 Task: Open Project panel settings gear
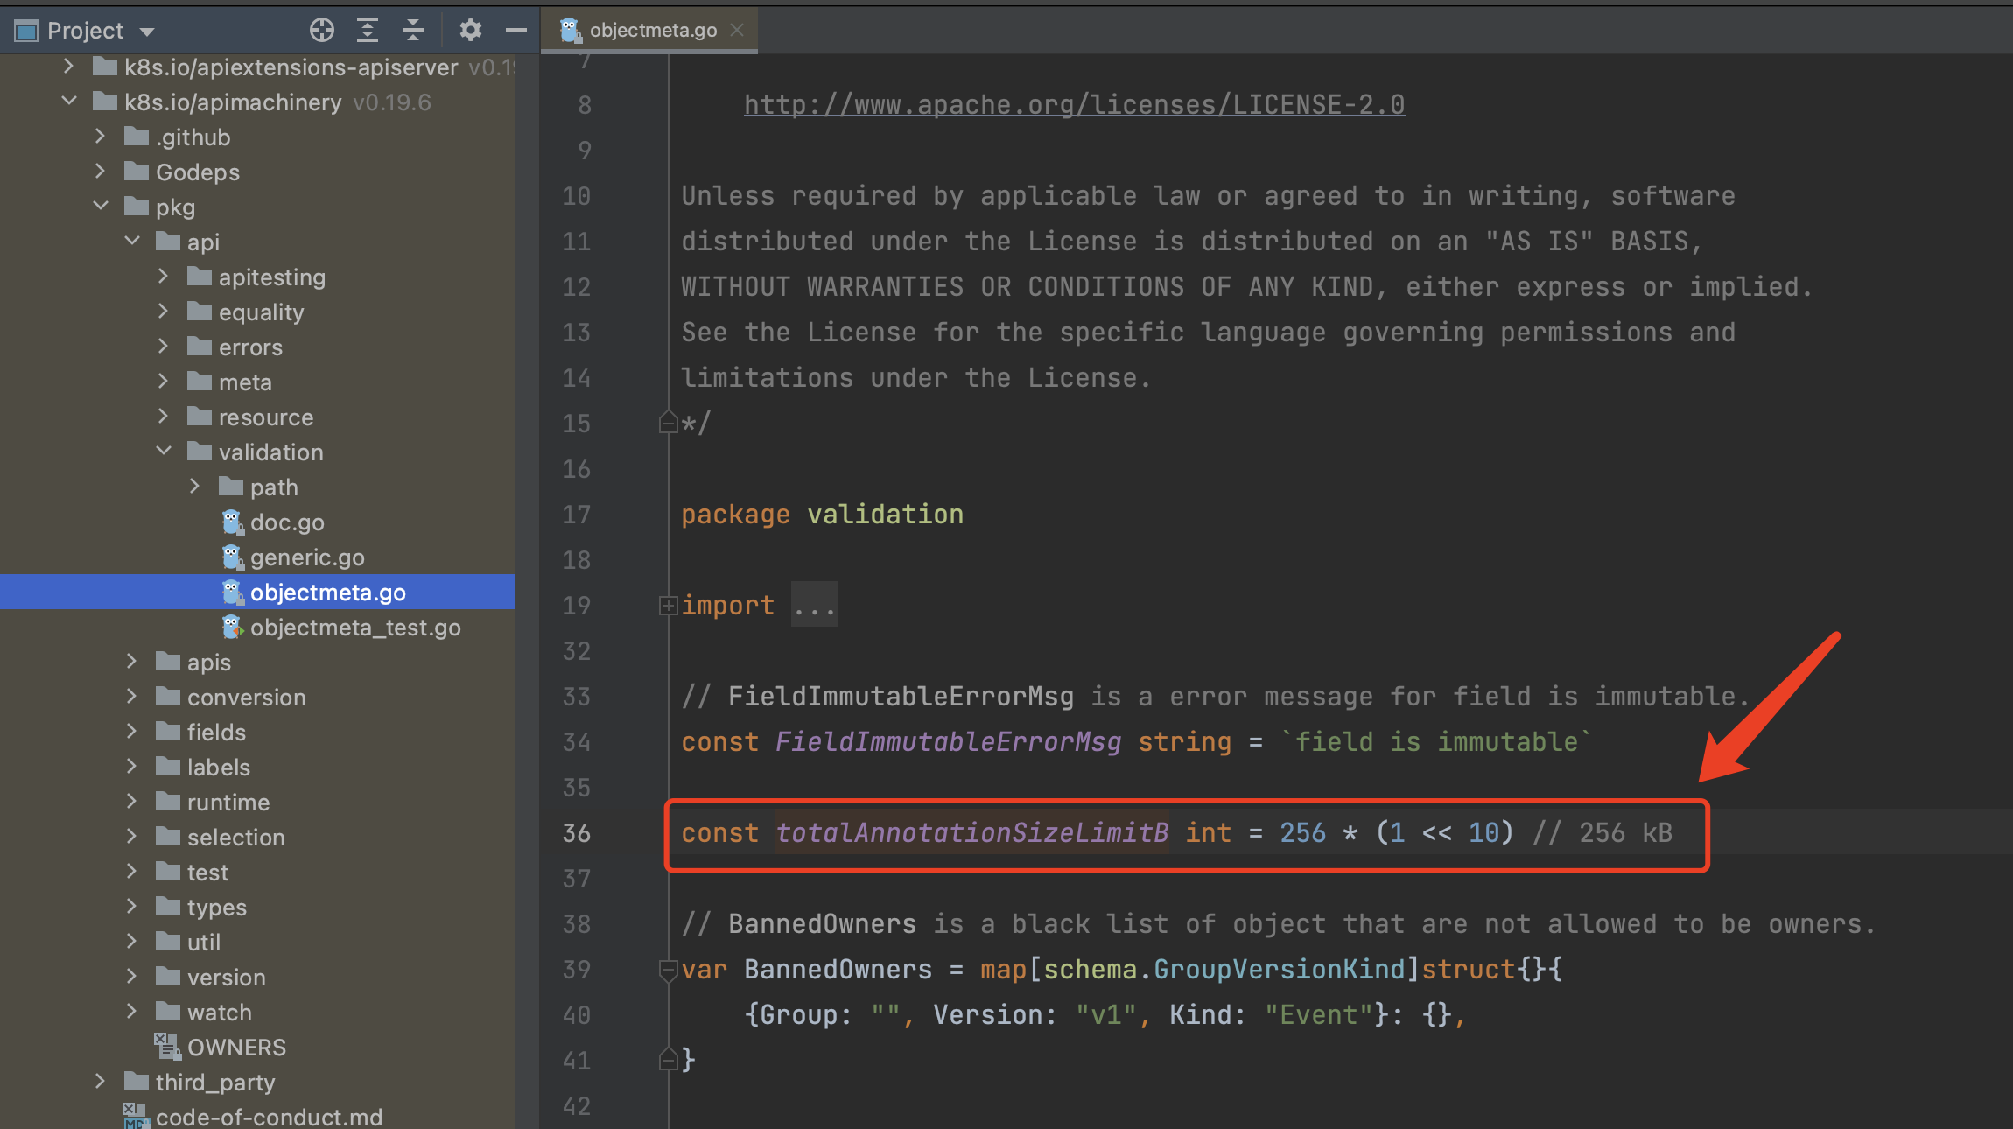pyautogui.click(x=470, y=31)
